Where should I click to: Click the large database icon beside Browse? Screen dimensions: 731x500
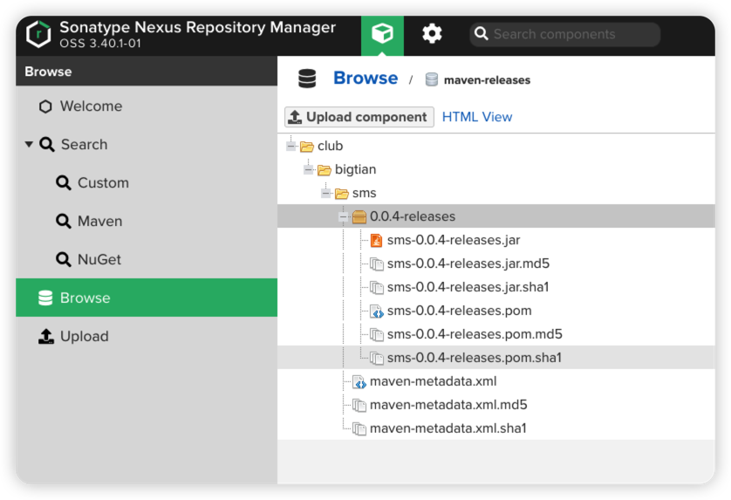point(307,79)
